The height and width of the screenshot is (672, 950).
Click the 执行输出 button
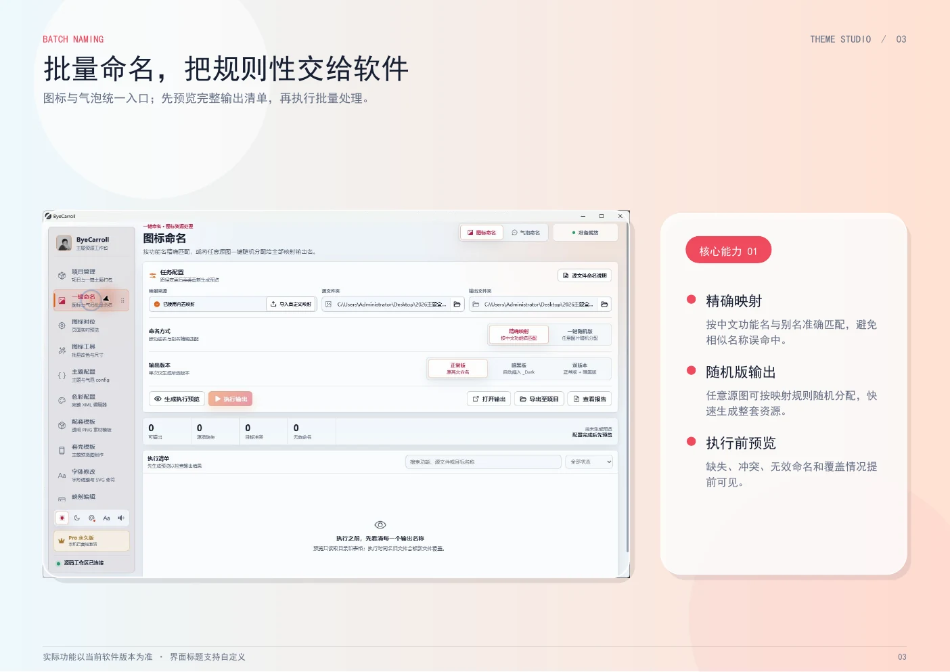(231, 399)
